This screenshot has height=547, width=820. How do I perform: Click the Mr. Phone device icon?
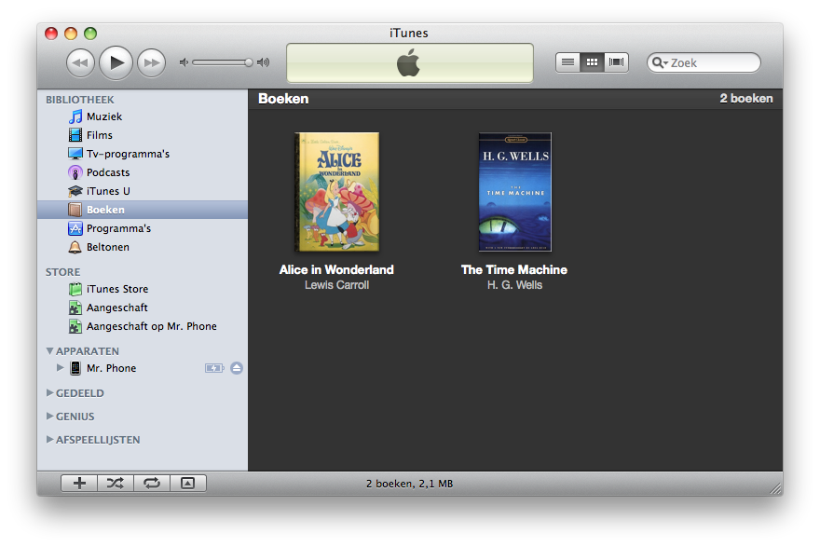point(75,368)
